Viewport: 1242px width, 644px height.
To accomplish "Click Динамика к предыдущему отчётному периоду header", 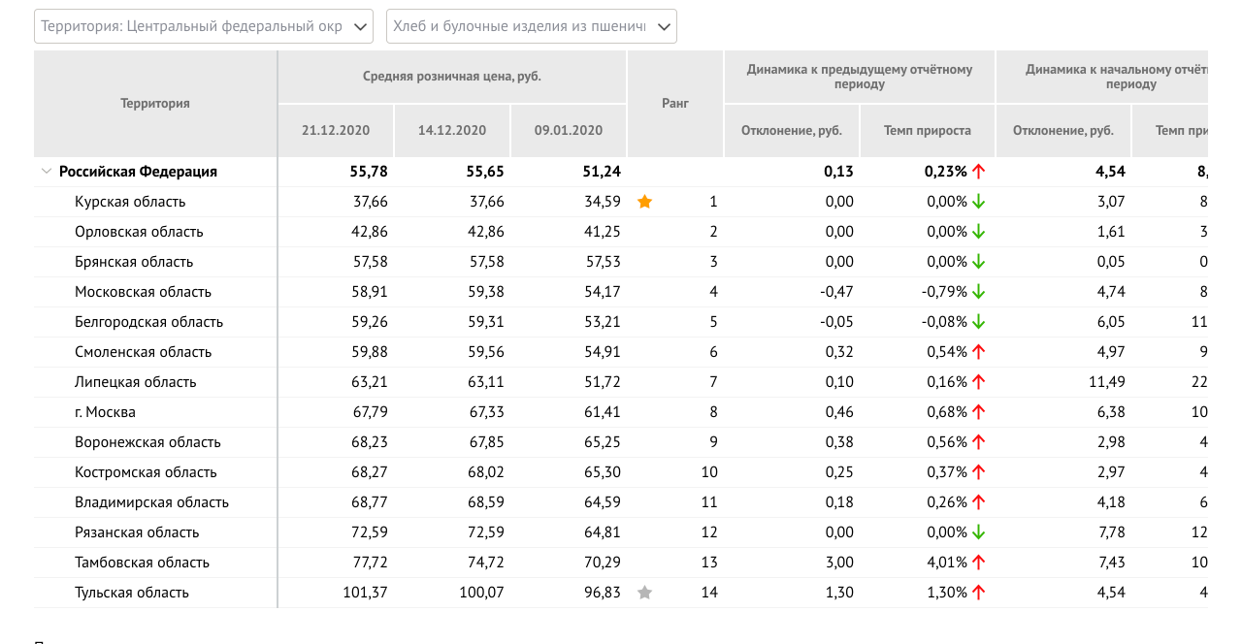I will (860, 77).
